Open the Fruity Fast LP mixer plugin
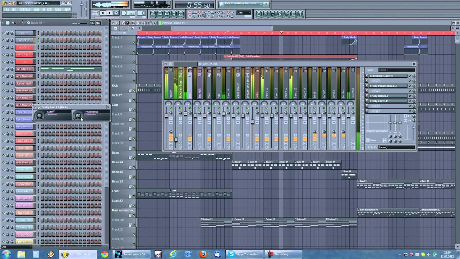Screen dimensions: 460x259 (x=388, y=101)
